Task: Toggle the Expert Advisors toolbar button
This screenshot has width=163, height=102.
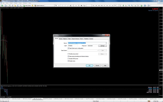Action: (x=39, y=5)
